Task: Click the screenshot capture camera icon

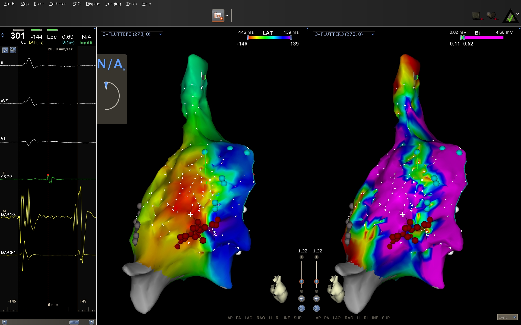Action: click(218, 16)
